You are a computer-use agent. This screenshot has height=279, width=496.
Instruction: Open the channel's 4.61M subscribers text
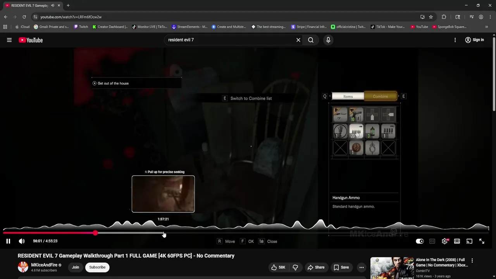click(x=44, y=270)
